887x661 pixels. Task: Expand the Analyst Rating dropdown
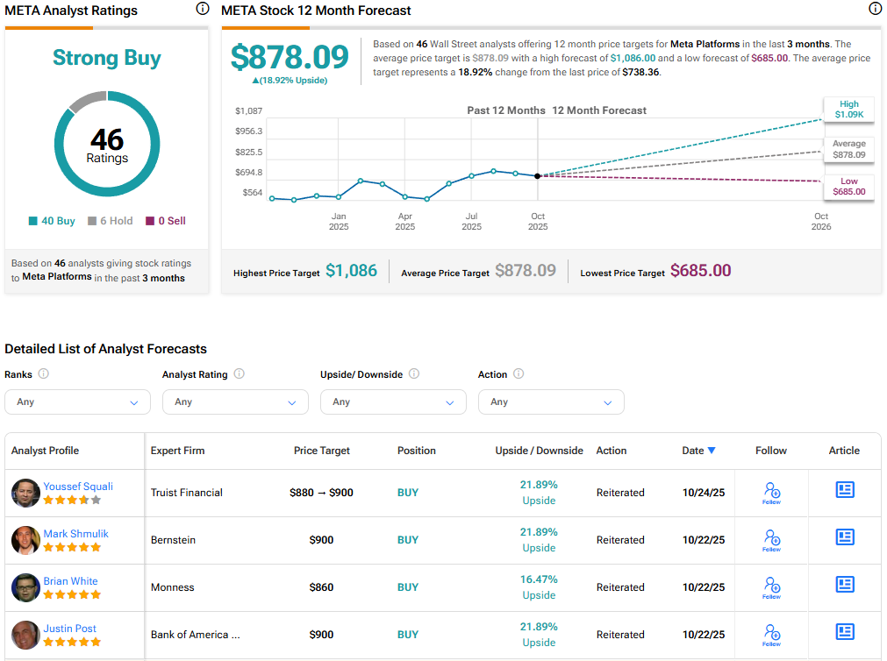235,402
